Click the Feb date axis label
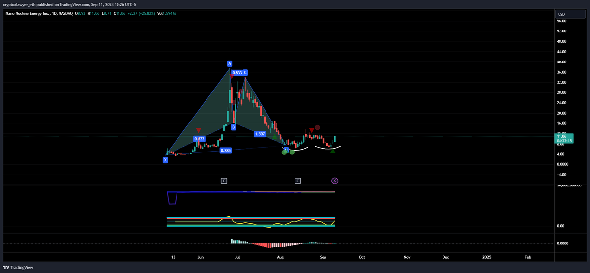Image resolution: width=590 pixels, height=273 pixels. pos(528,257)
